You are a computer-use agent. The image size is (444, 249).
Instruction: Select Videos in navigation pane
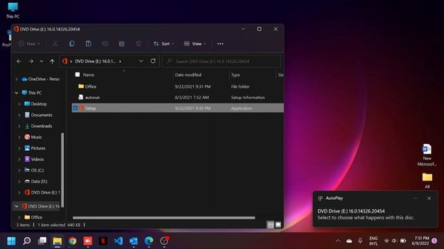pyautogui.click(x=37, y=159)
